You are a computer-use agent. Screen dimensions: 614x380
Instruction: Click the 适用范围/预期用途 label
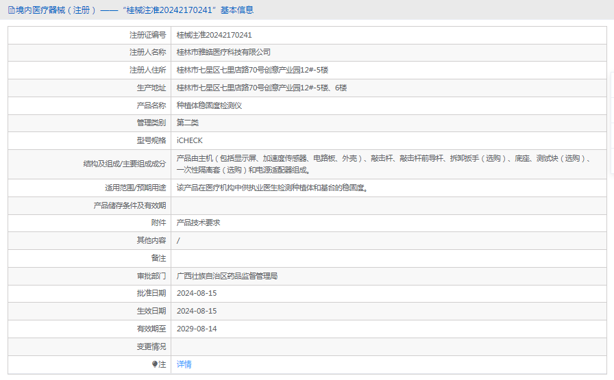click(x=136, y=188)
